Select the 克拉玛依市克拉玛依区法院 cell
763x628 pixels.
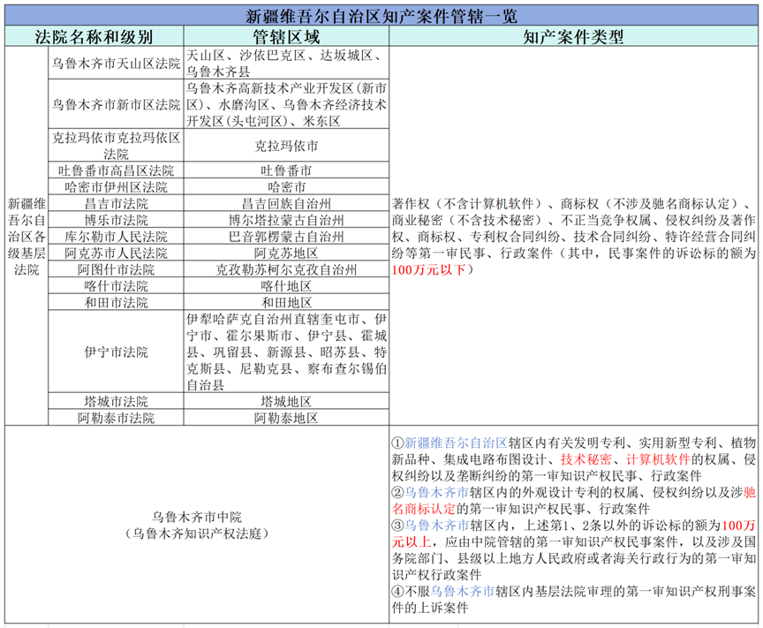116,146
